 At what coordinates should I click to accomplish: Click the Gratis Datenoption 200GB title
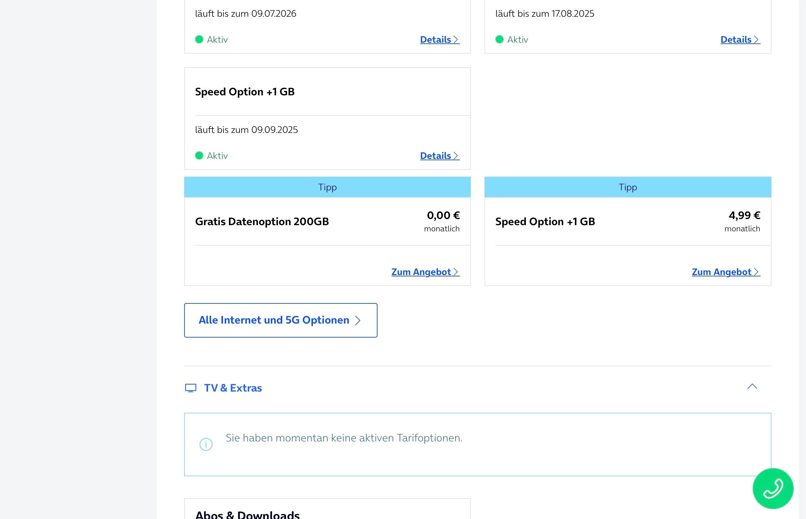tap(262, 221)
